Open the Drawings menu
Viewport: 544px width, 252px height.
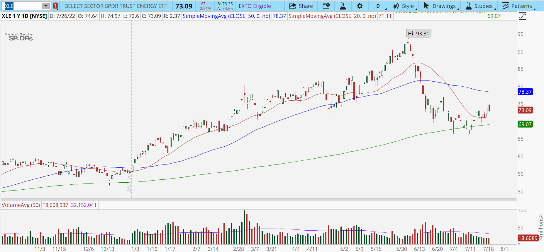[441, 6]
